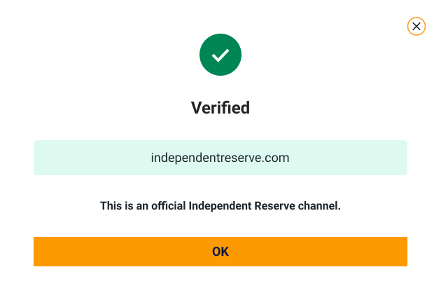This screenshot has width=441, height=300.
Task: Click the green verified status badge
Action: [220, 55]
